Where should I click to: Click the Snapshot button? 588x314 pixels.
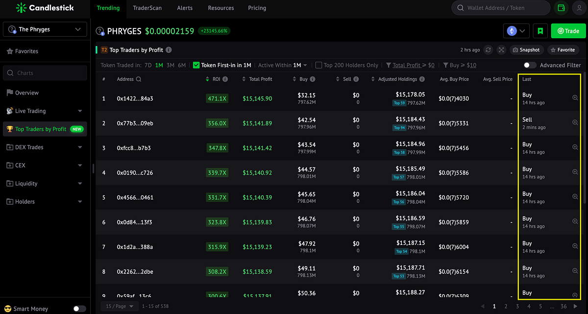[x=527, y=50]
